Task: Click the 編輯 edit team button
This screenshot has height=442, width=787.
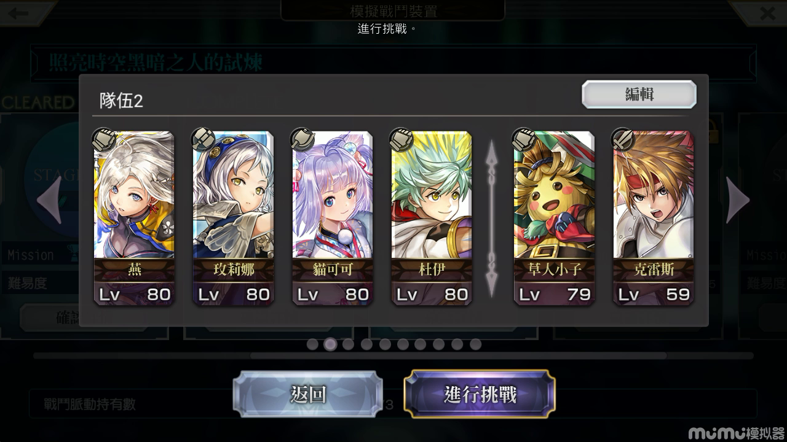Action: click(639, 95)
